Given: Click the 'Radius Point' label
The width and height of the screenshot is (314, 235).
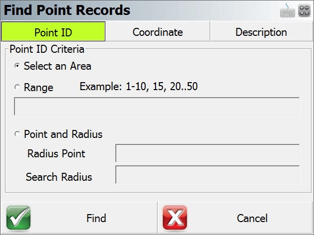Looking at the screenshot, I should 56,153.
